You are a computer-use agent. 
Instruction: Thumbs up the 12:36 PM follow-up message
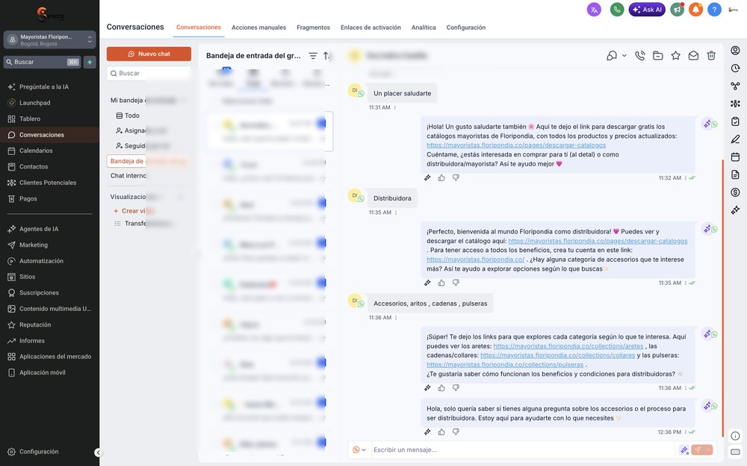[441, 432]
